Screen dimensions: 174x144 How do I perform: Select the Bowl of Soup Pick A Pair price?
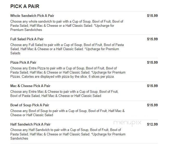(152, 105)
